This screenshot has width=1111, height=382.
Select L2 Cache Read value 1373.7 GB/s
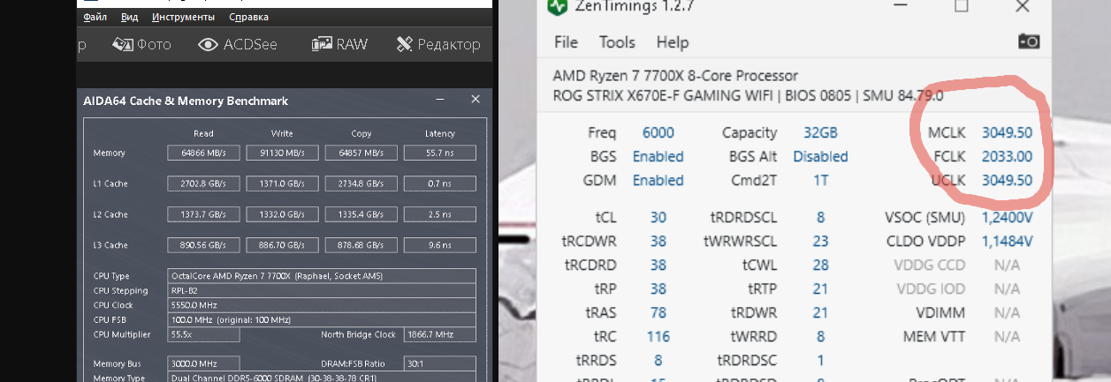203,214
